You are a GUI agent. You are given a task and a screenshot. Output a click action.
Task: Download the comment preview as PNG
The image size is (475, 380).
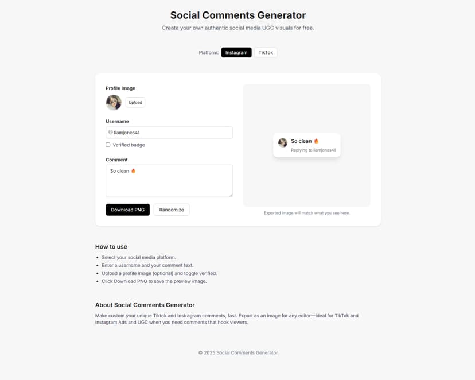click(x=127, y=210)
